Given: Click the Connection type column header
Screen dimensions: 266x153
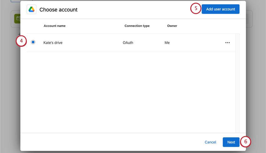Looking at the screenshot, I should coord(137,26).
